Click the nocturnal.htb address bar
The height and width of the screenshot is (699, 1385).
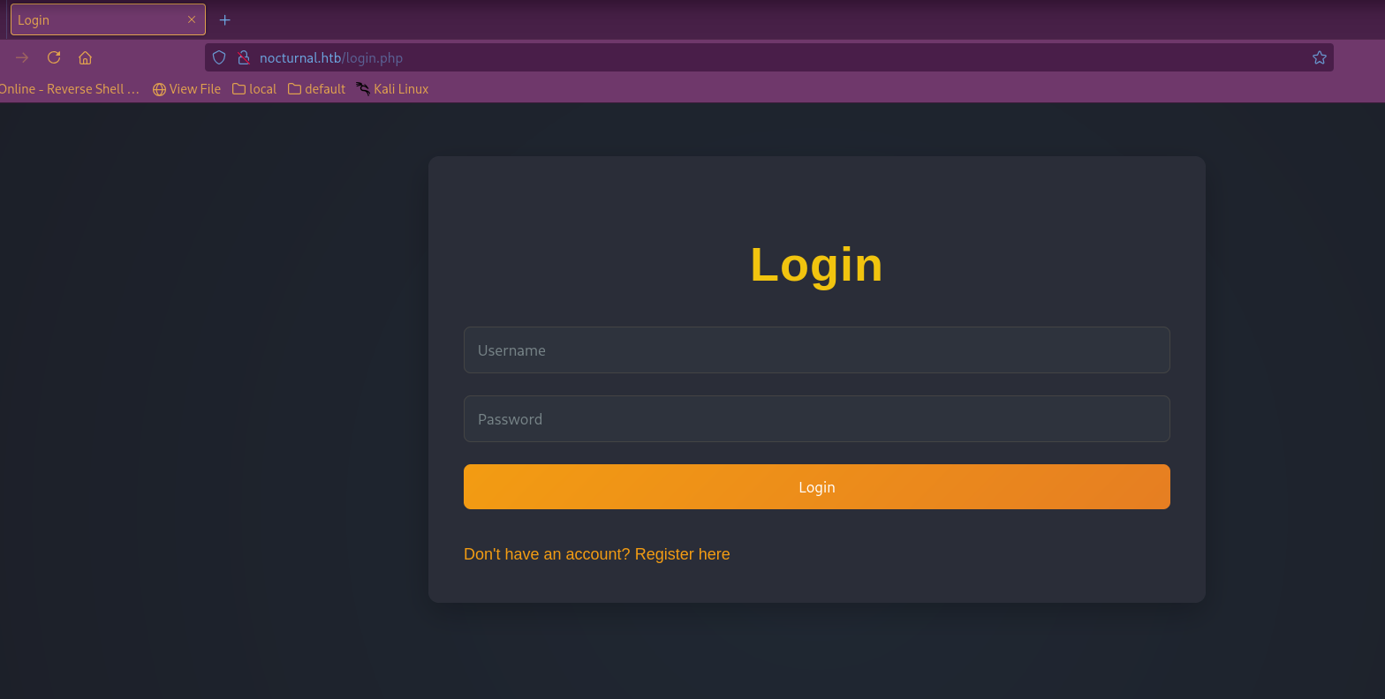click(707, 57)
